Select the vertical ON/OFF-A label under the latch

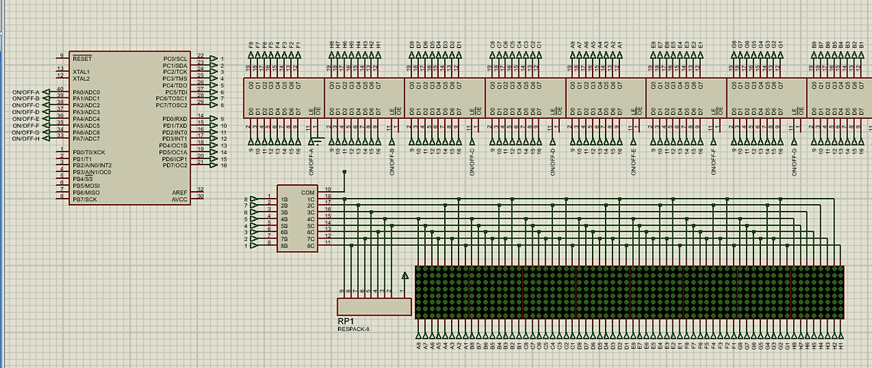[311, 161]
